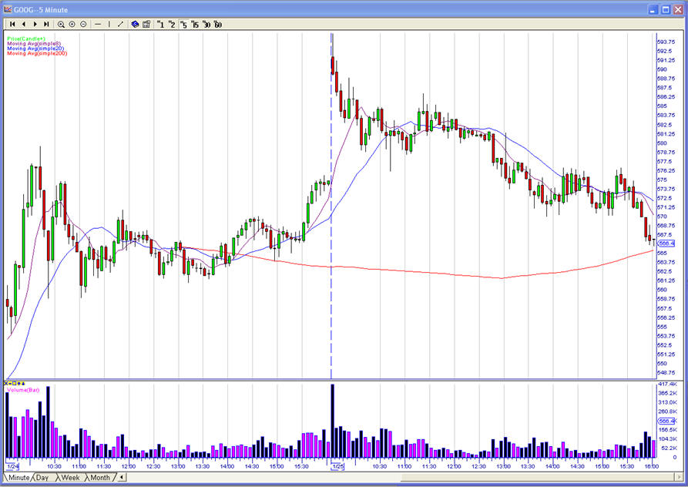The height and width of the screenshot is (487, 688).
Task: Switch to the Day tab
Action: coord(42,478)
